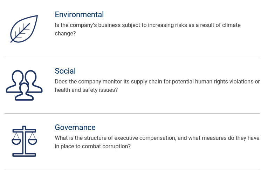Click the word 'change?' under Environmental
The width and height of the screenshot is (261, 170).
click(x=65, y=34)
